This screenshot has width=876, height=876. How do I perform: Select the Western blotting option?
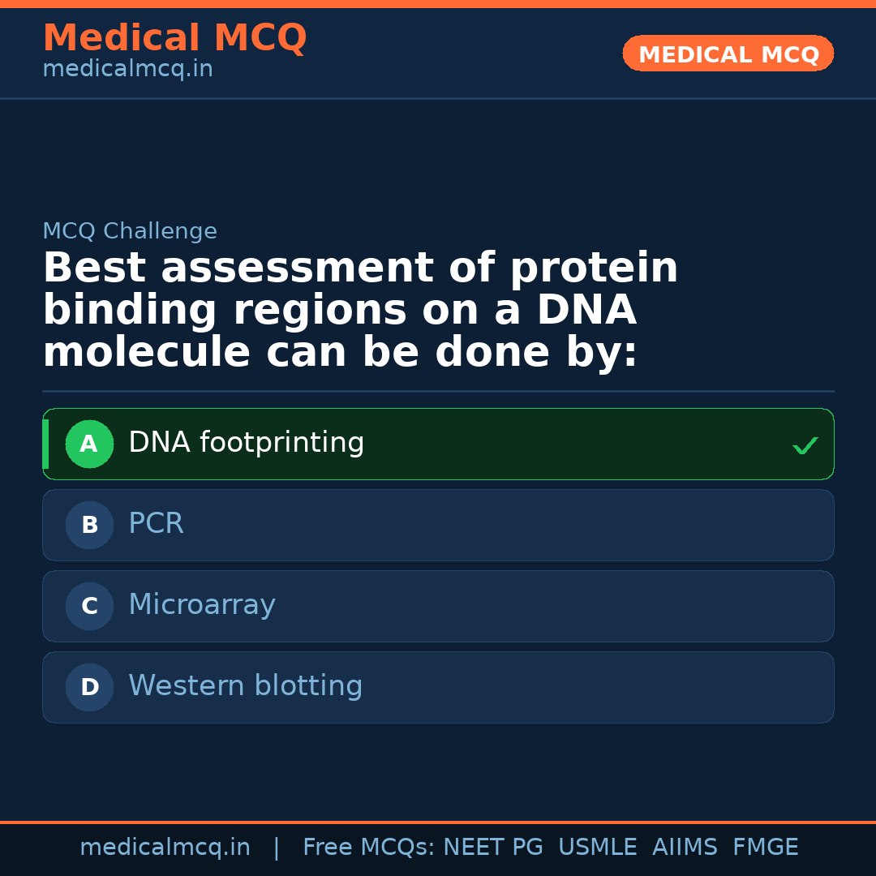pos(246,686)
